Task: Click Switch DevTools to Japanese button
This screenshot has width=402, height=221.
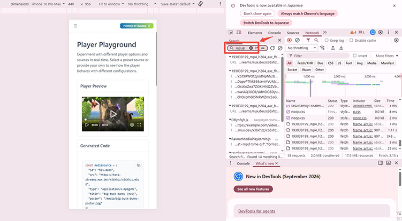Action: tap(266, 23)
